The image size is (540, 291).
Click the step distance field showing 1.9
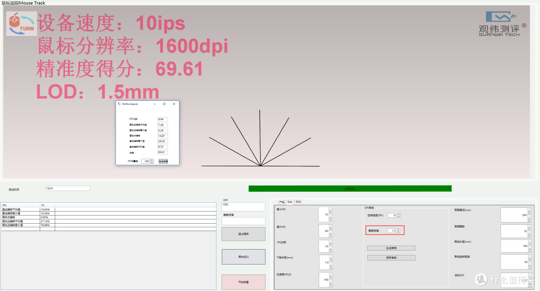[323, 262]
